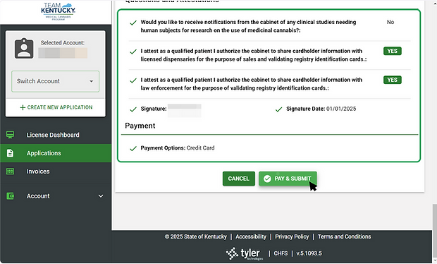Click the Pay & Submit button
Viewport: 437px width, 264px height.
click(288, 179)
